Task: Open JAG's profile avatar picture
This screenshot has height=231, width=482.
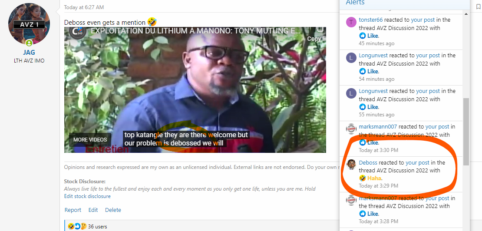Action: click(29, 24)
